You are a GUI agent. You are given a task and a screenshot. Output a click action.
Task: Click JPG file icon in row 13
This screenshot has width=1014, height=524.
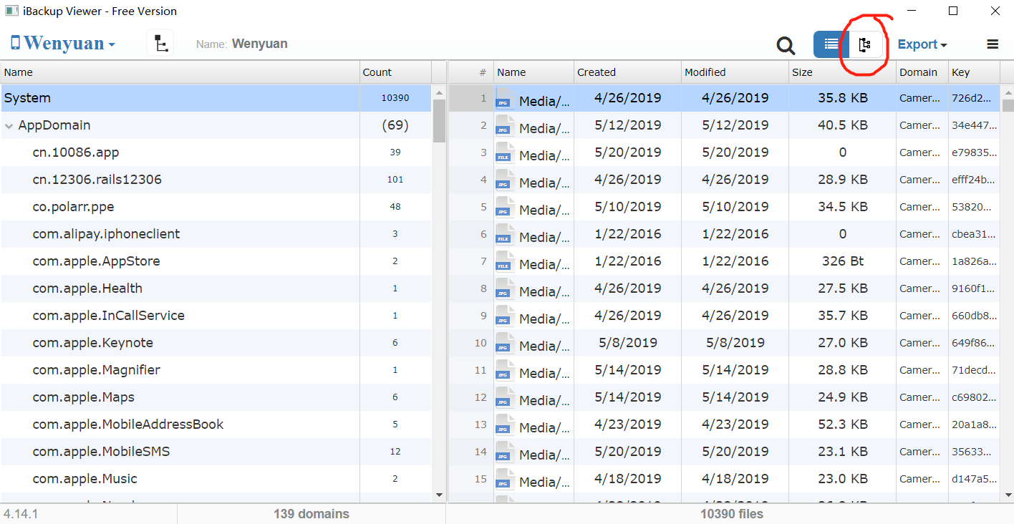[x=506, y=424]
